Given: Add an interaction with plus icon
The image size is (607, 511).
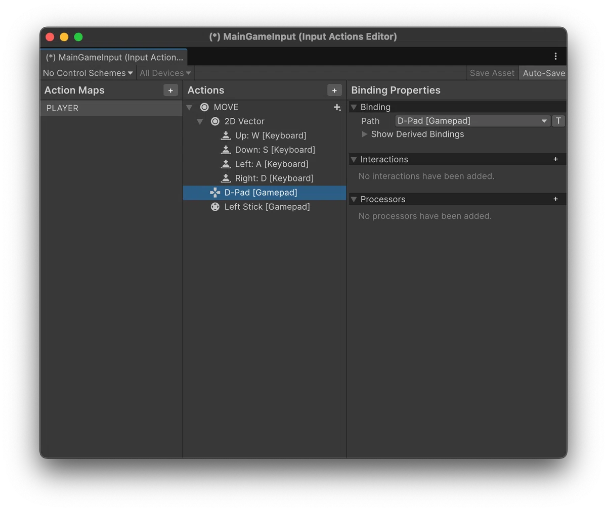Looking at the screenshot, I should tap(555, 159).
